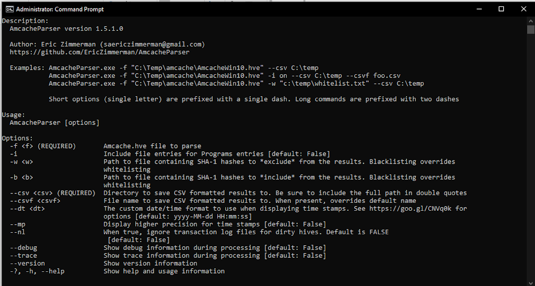This screenshot has height=286, width=535.
Task: Click the "Administrator: Command Prompt" title text
Action: 60,9
